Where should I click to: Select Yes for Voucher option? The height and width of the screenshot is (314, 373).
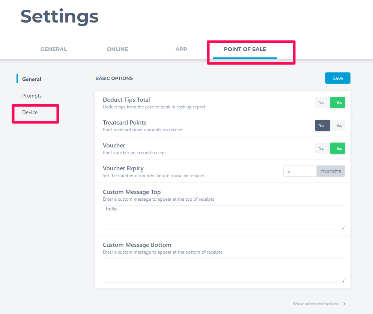pyautogui.click(x=338, y=148)
